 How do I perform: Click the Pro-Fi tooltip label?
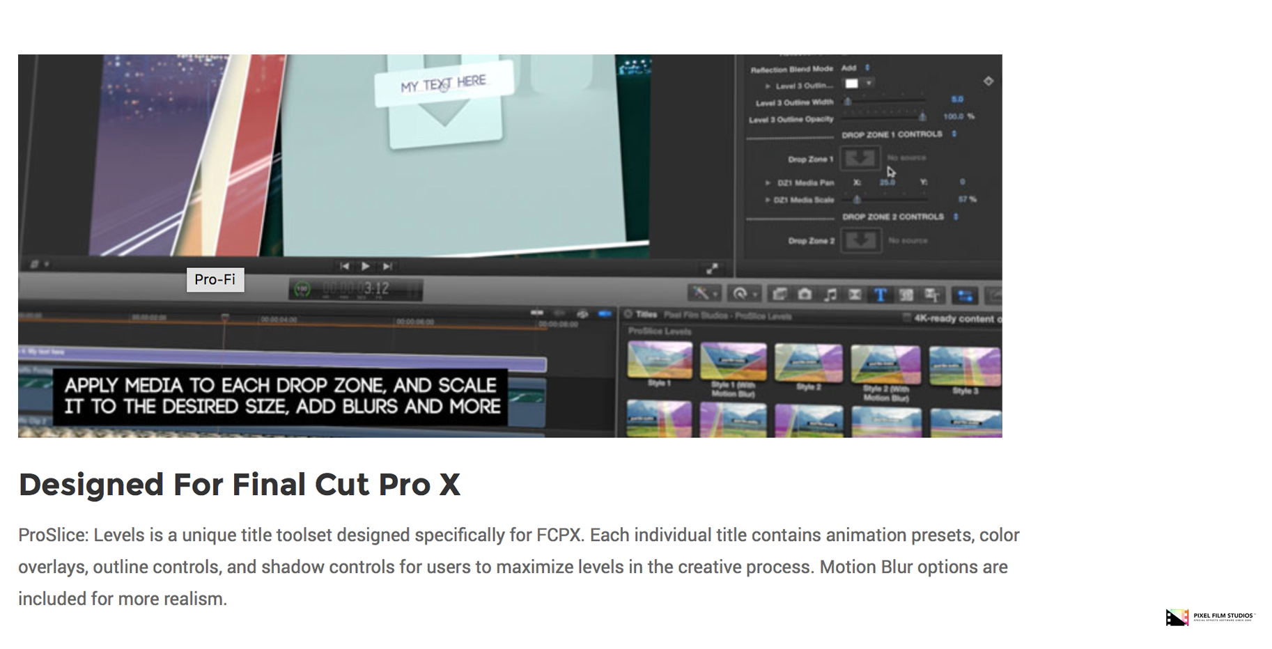[x=215, y=279]
